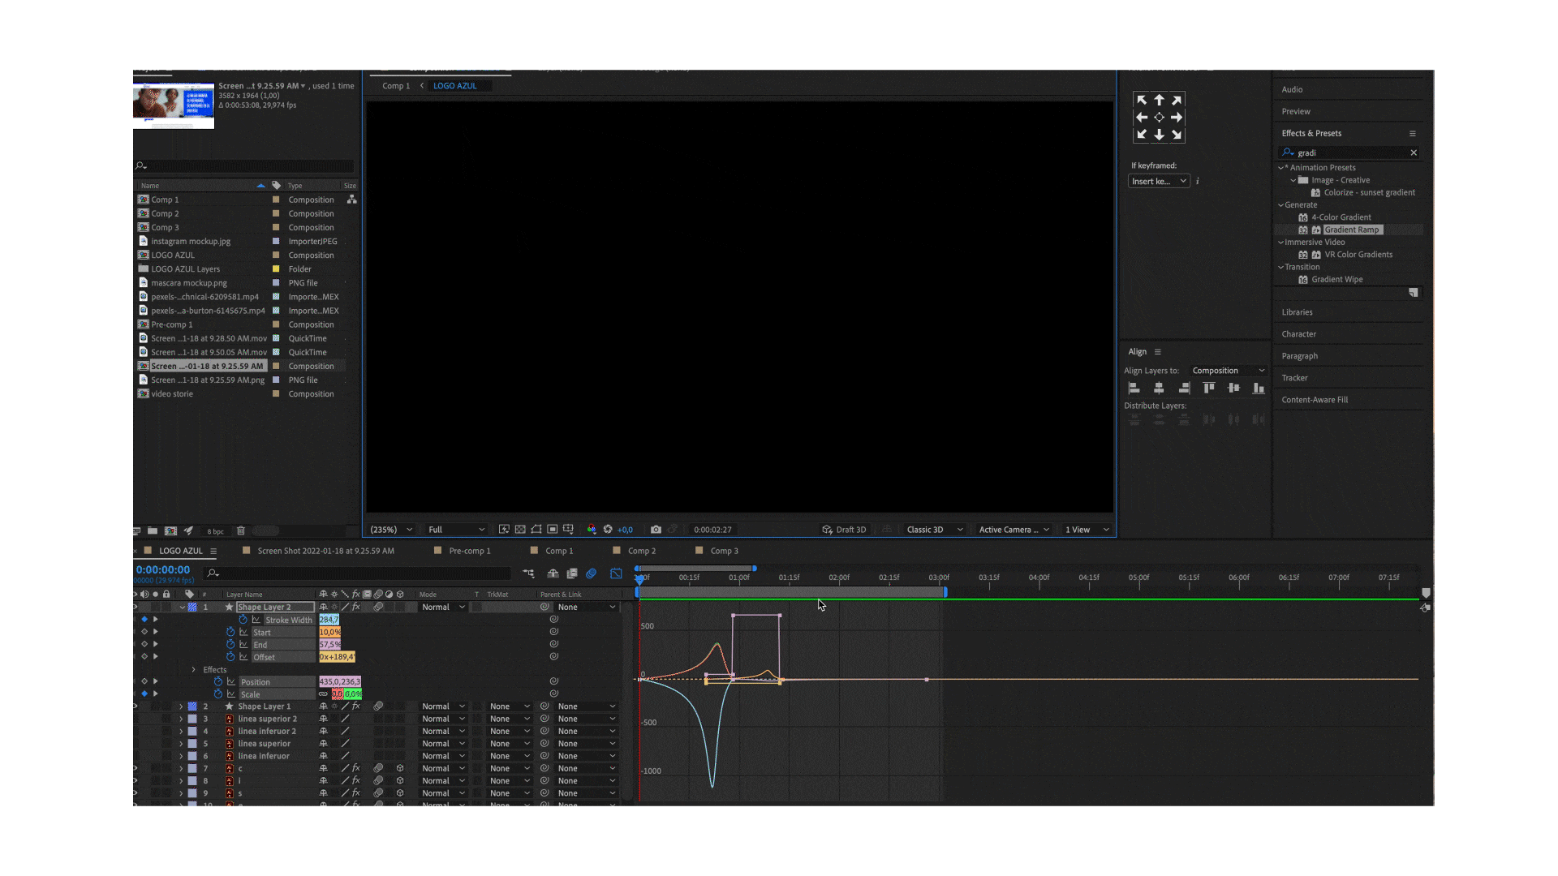Toggle visibility eye of Shape Layer 2

(135, 607)
